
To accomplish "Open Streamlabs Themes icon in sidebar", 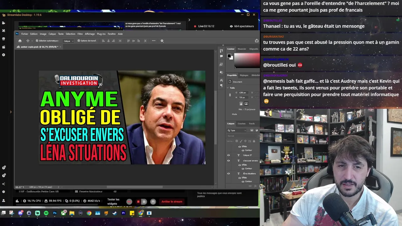I will (3, 31).
